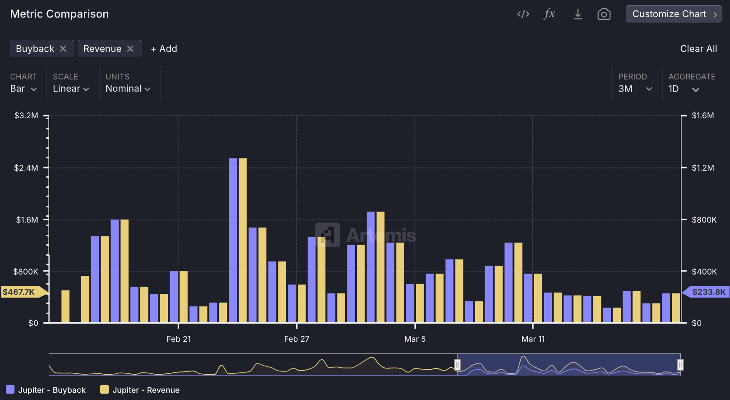Click the Feb 21 axis label
This screenshot has height=400, width=730.
click(x=179, y=339)
